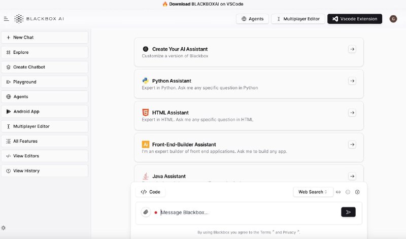Click the arrow on Front-End-Builder Assistant card
The height and width of the screenshot is (239, 406).
[352, 145]
